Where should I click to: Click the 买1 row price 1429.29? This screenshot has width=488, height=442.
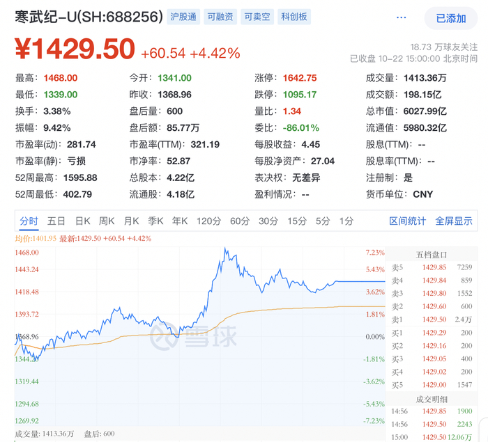[434, 333]
